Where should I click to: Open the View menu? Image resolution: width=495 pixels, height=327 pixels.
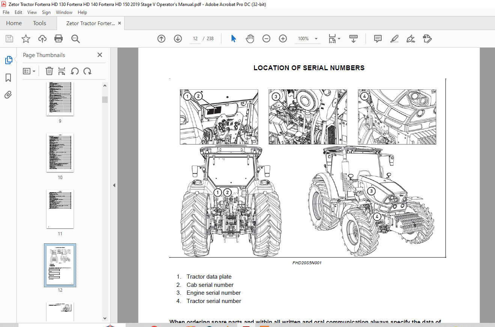32,12
